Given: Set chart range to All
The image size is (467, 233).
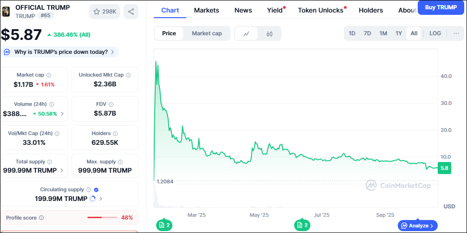Looking at the screenshot, I should [x=414, y=33].
